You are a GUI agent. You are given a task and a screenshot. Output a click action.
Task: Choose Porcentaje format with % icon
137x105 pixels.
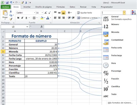click(x=119, y=73)
